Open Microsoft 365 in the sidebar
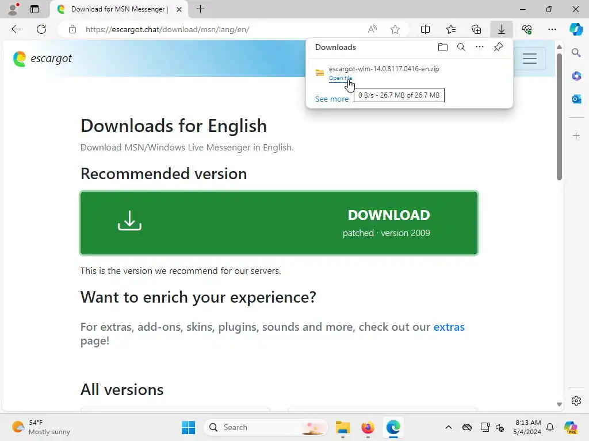This screenshot has width=589, height=441. [x=576, y=76]
